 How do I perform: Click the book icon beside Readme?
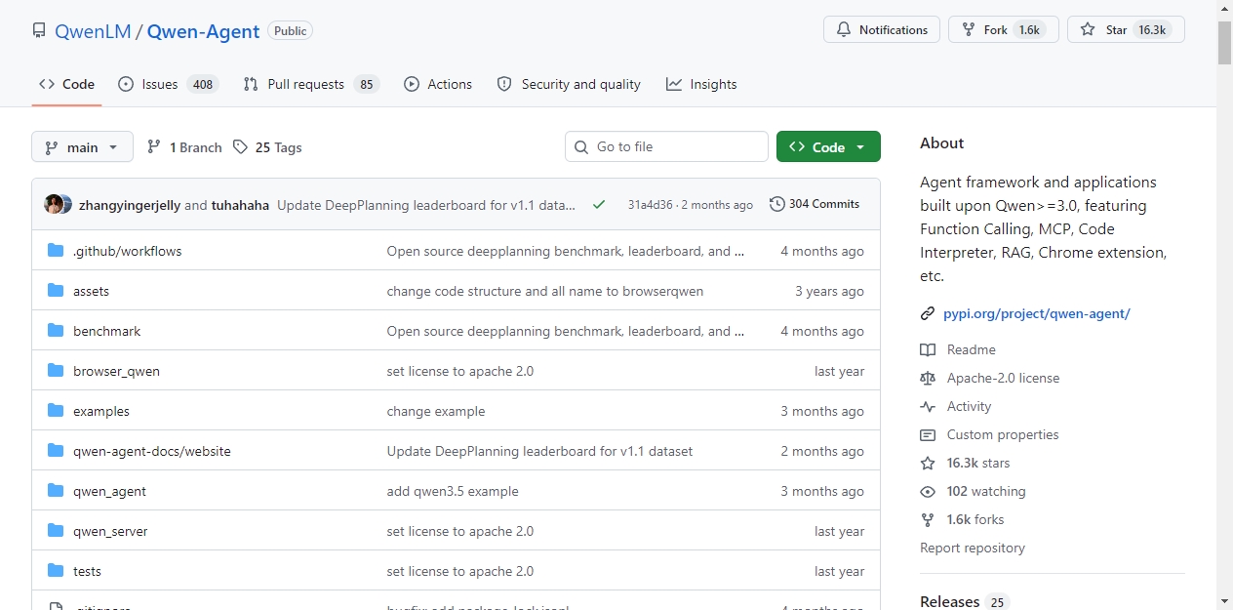pos(928,349)
